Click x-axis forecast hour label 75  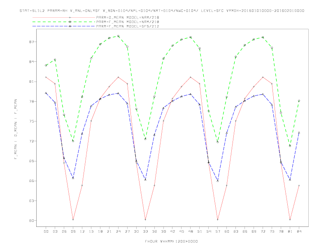click(272, 231)
